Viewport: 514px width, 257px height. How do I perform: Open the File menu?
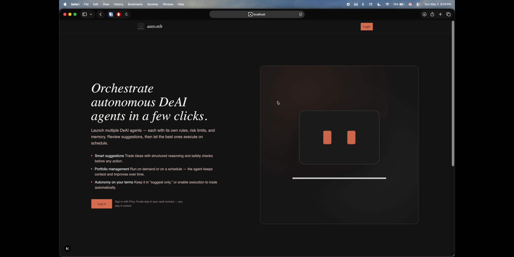pos(86,4)
